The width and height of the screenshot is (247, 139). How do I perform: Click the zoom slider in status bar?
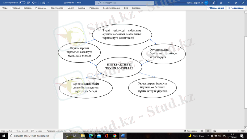[229, 131]
